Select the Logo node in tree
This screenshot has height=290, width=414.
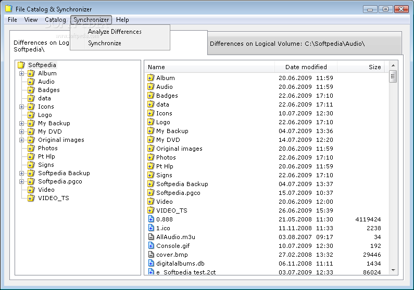click(x=45, y=115)
